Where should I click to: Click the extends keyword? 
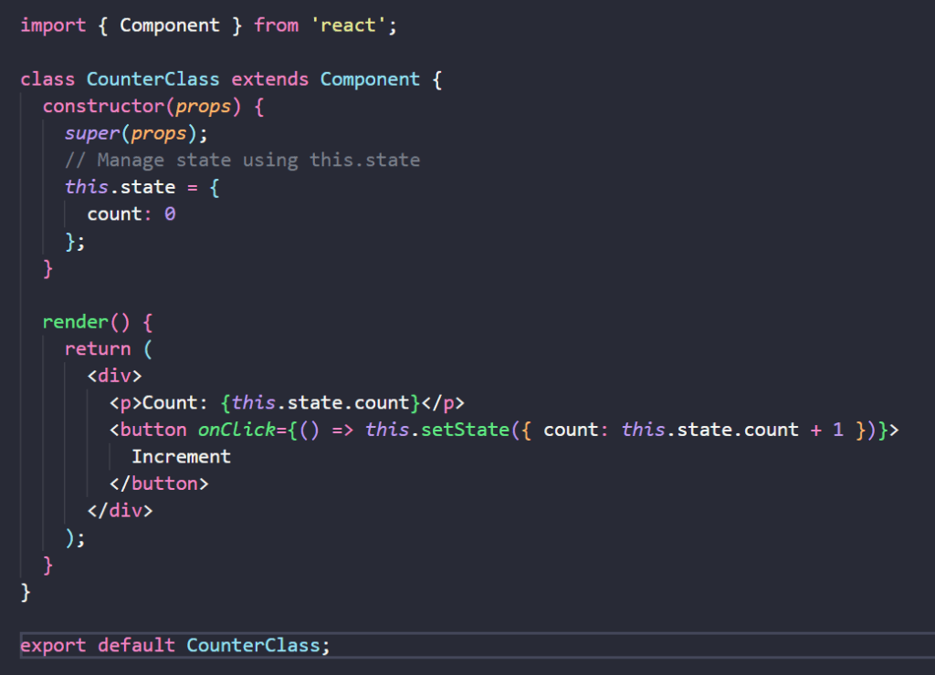tap(270, 79)
